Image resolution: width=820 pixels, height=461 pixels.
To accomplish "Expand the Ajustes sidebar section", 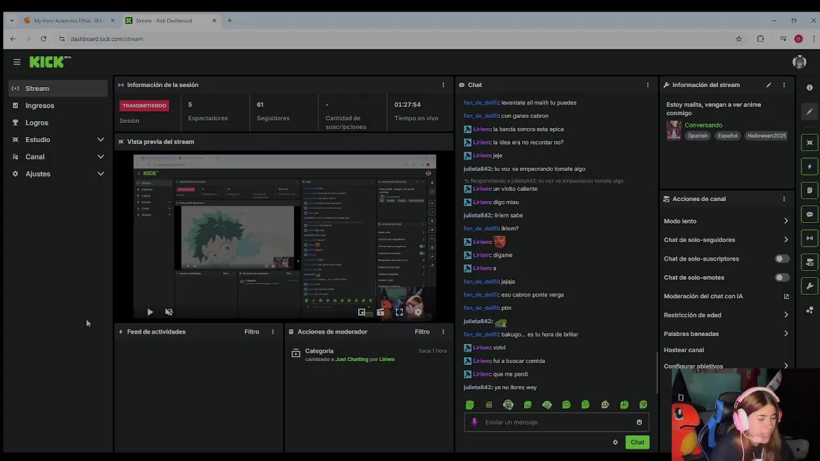I will [101, 174].
